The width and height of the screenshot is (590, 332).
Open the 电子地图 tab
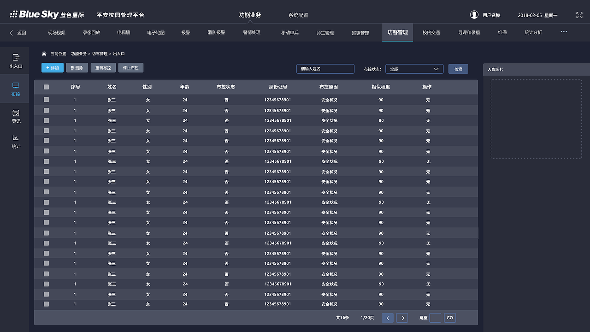[156, 33]
